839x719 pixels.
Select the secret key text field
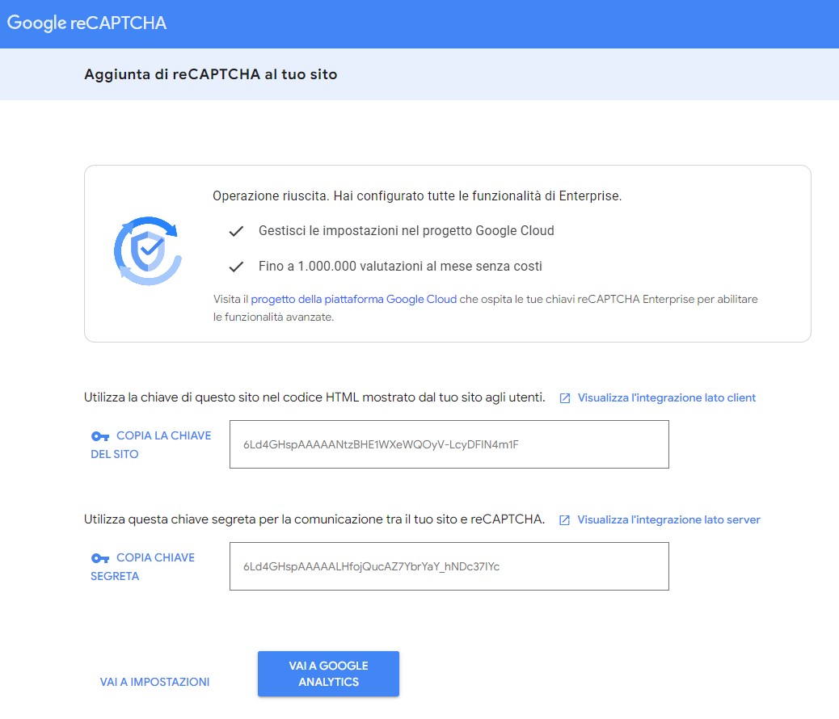pyautogui.click(x=449, y=566)
